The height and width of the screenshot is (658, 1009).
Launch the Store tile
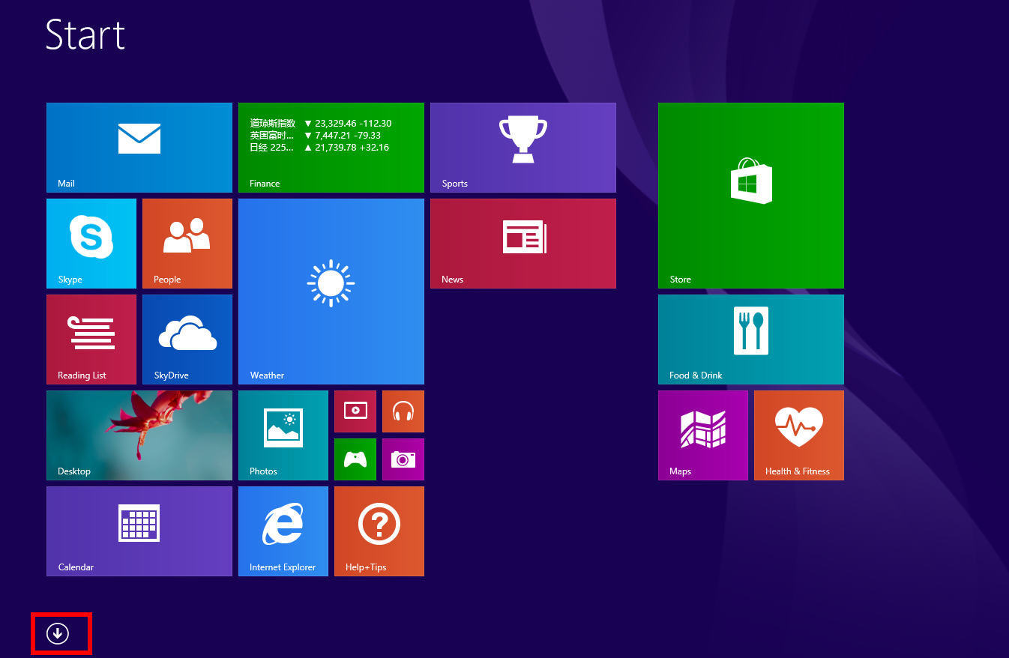751,196
